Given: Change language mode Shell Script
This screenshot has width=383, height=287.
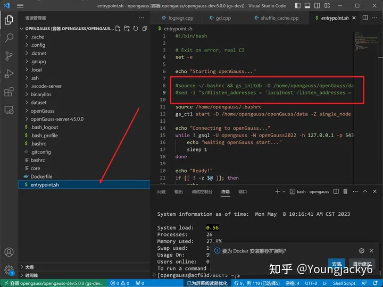Looking at the screenshot, I should (x=344, y=283).
